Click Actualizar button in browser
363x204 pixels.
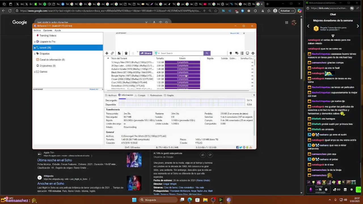coord(287,11)
